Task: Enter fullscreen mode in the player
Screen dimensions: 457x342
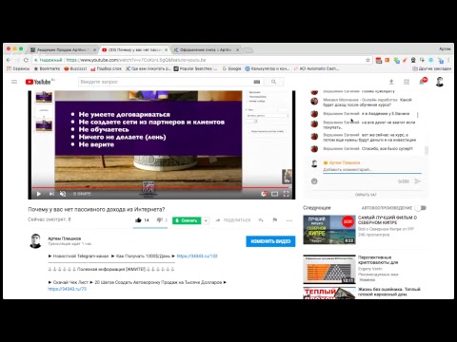Action: coord(286,194)
